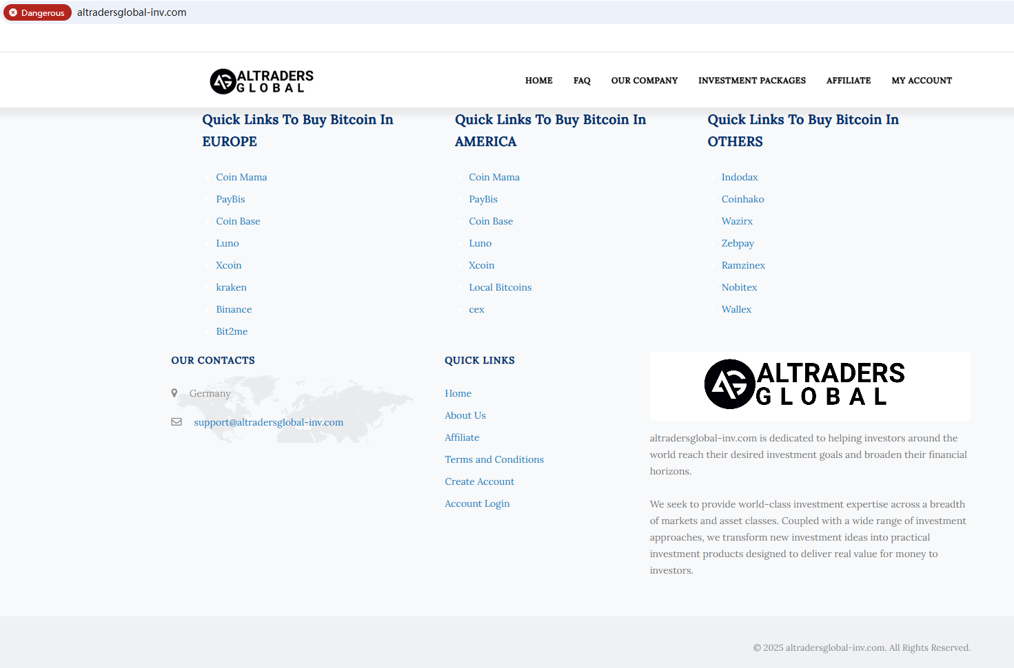Visit the Wallex exchange link
Image resolution: width=1014 pixels, height=668 pixels.
(x=736, y=309)
